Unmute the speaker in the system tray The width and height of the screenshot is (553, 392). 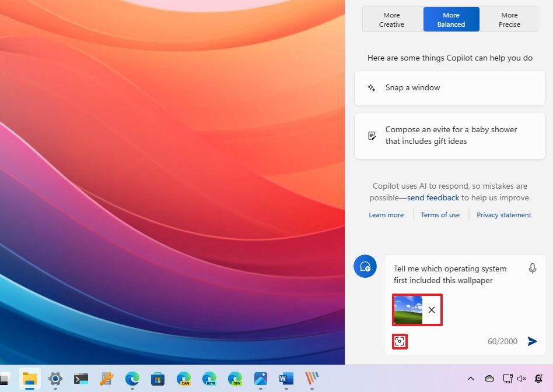[x=521, y=379]
